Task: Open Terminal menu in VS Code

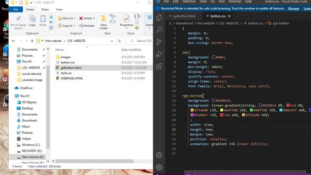Action: coord(235,1)
